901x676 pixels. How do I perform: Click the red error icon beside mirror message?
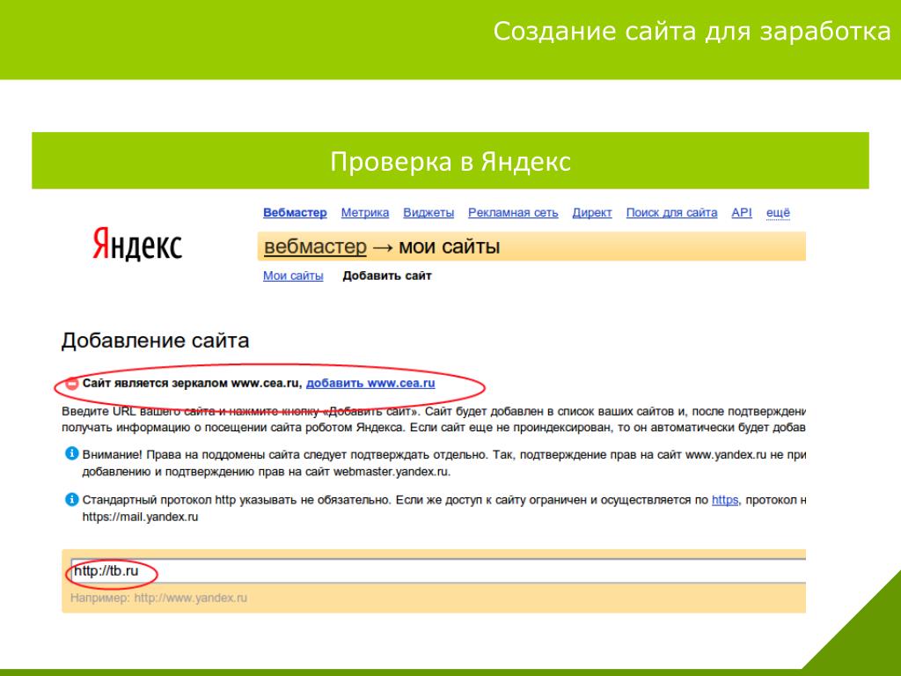[x=72, y=384]
